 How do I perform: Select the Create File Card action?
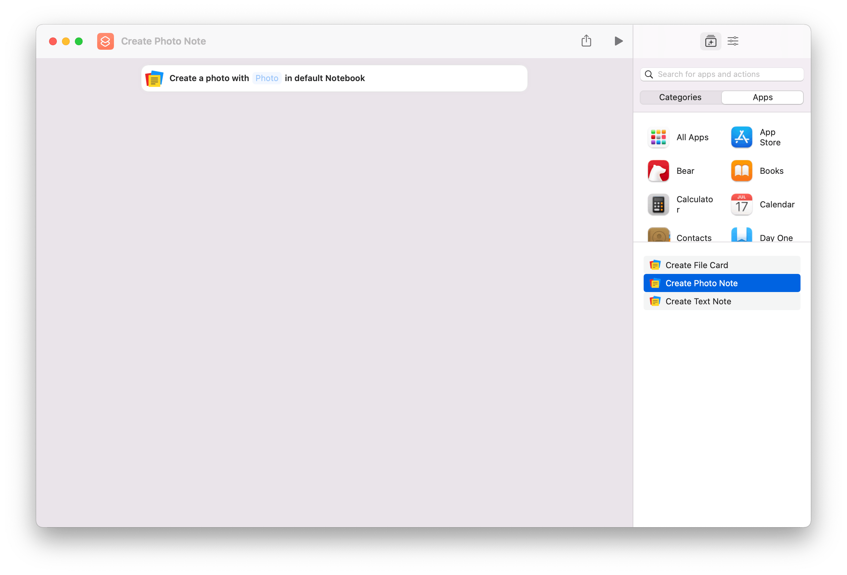[x=696, y=265]
